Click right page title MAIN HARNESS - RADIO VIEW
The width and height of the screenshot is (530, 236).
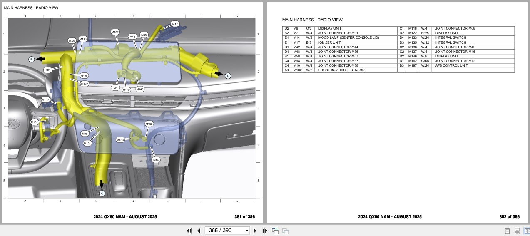312,20
